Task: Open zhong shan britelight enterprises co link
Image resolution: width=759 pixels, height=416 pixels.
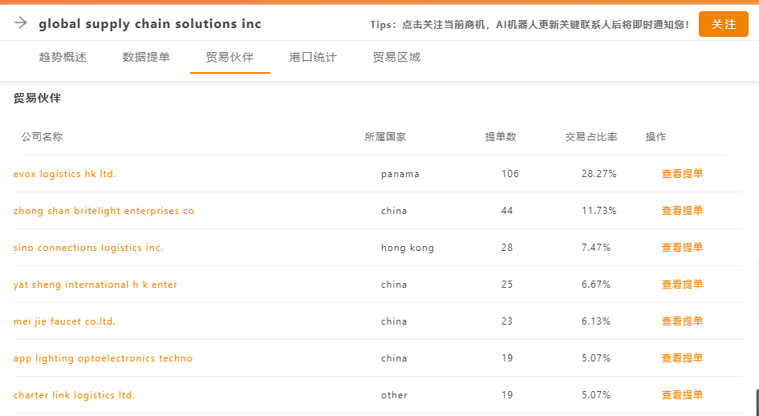Action: point(103,211)
